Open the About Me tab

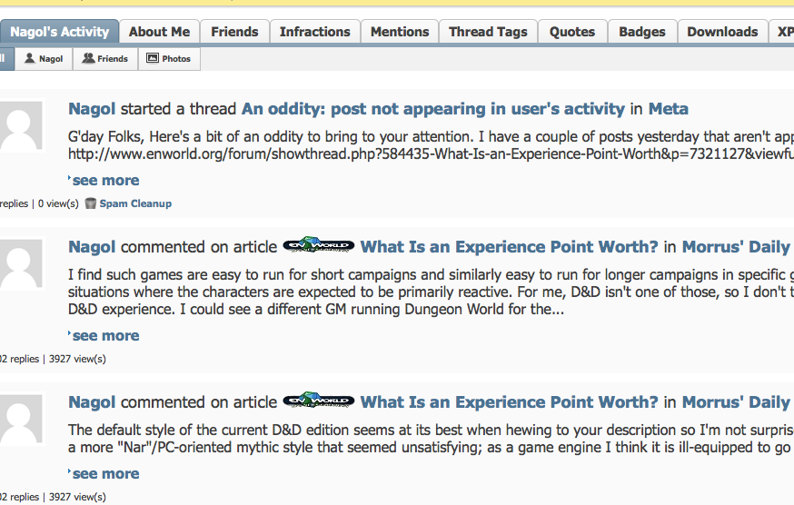point(159,32)
